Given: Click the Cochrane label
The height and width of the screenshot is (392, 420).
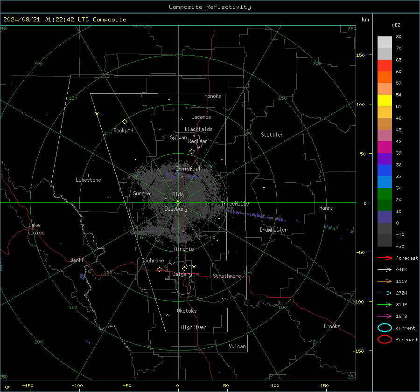Looking at the screenshot, I should [x=153, y=261].
